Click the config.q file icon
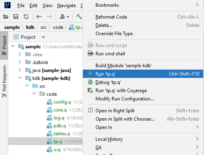The image size is (204, 155). point(49,102)
